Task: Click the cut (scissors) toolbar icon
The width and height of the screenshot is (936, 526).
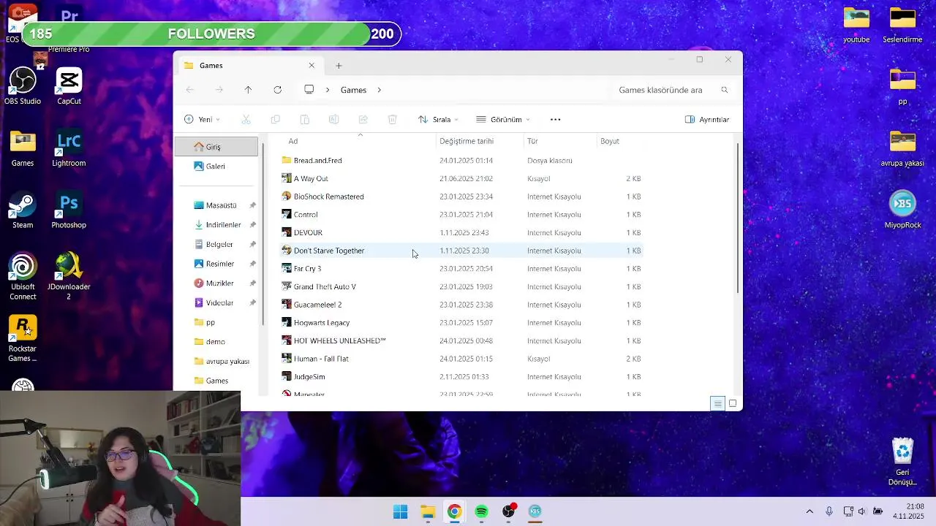Action: (x=246, y=119)
